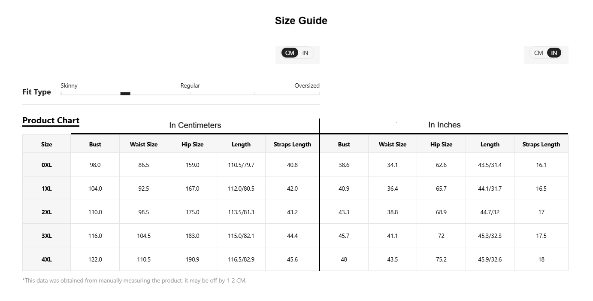
Task: Click the Size column header
Action: (x=46, y=144)
